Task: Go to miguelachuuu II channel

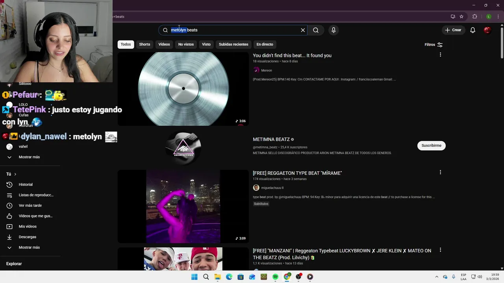Action: [x=272, y=188]
